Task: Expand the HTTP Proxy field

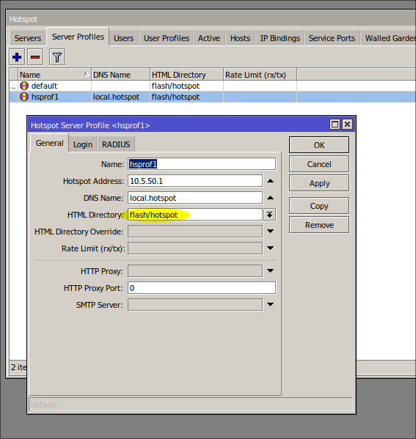Action: tap(270, 271)
